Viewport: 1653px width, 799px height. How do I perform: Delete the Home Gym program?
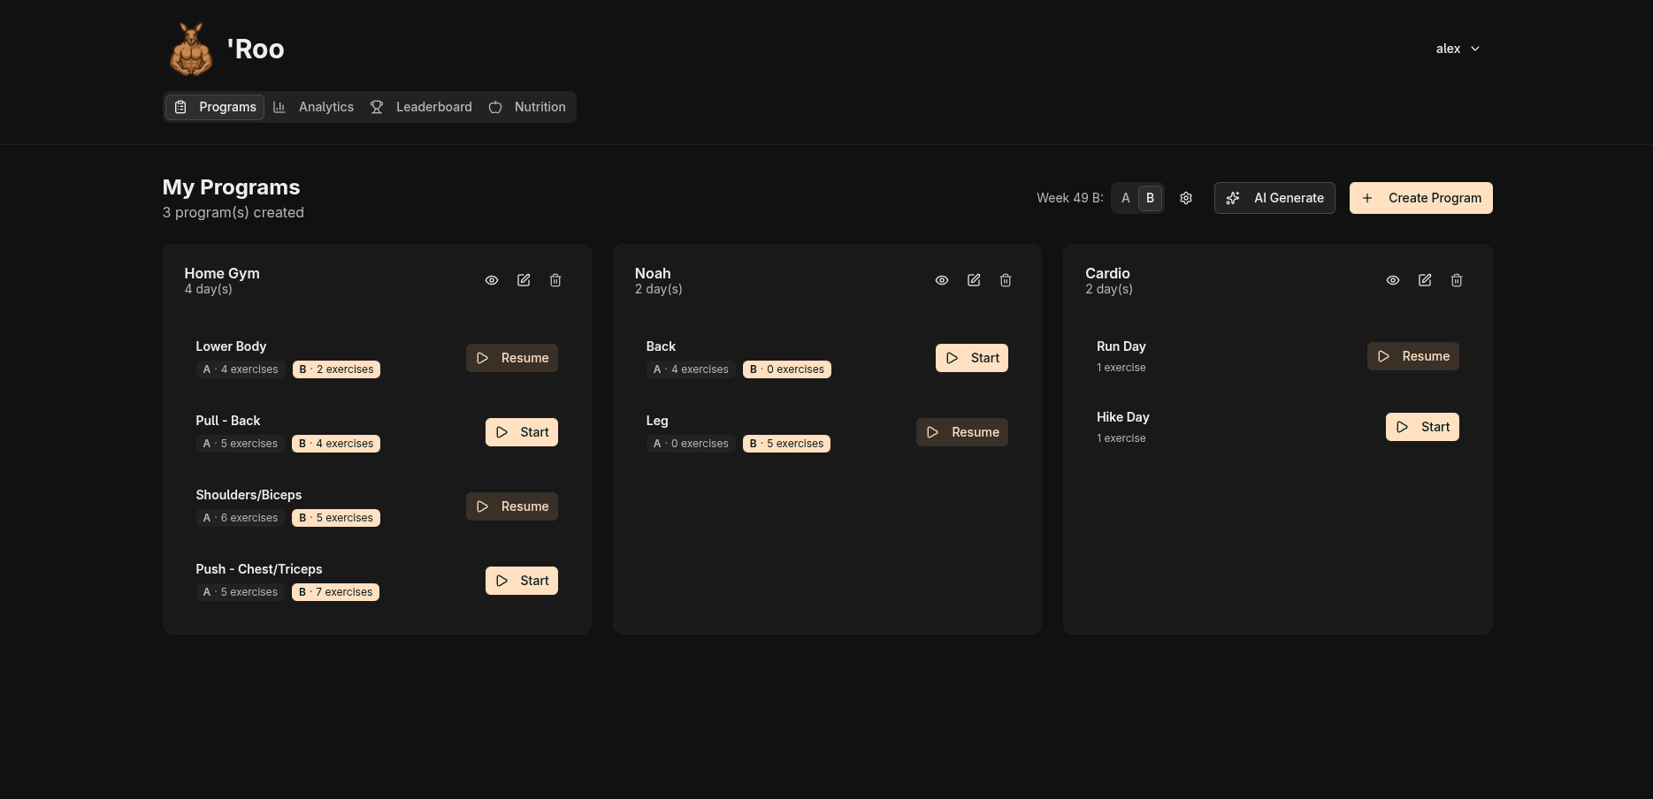(555, 280)
